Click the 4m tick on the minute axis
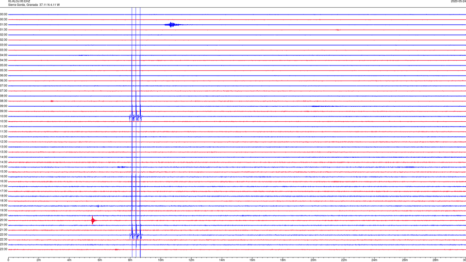The height and width of the screenshot is (262, 466). (69, 260)
